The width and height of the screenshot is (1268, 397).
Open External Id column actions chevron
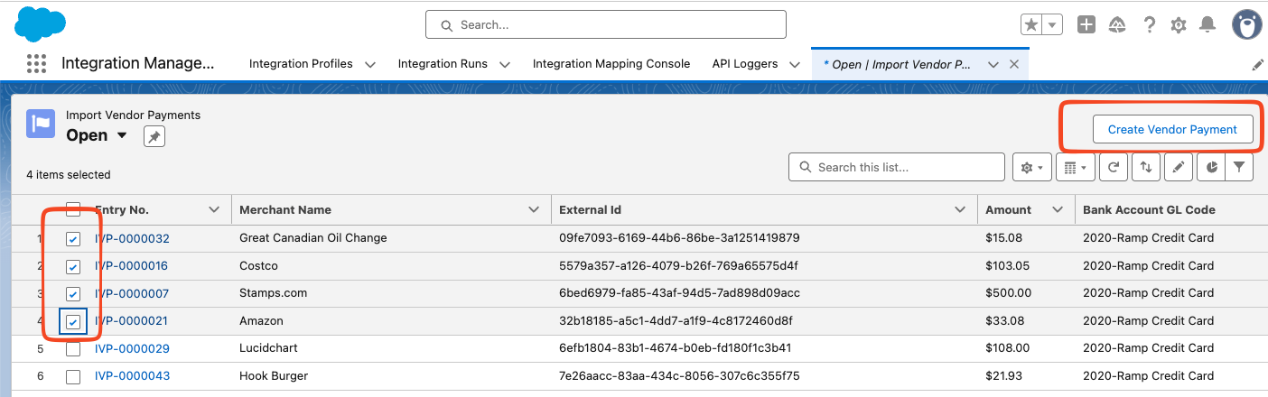960,209
